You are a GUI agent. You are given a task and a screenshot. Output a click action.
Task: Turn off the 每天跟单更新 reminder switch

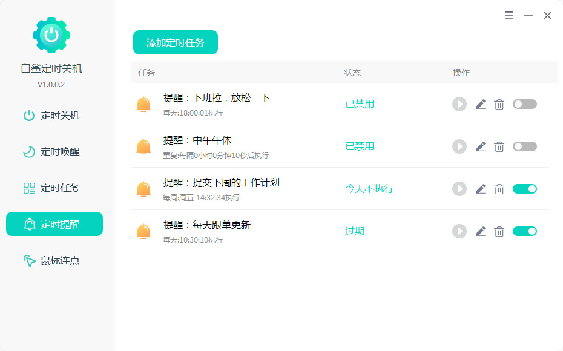[x=524, y=231]
